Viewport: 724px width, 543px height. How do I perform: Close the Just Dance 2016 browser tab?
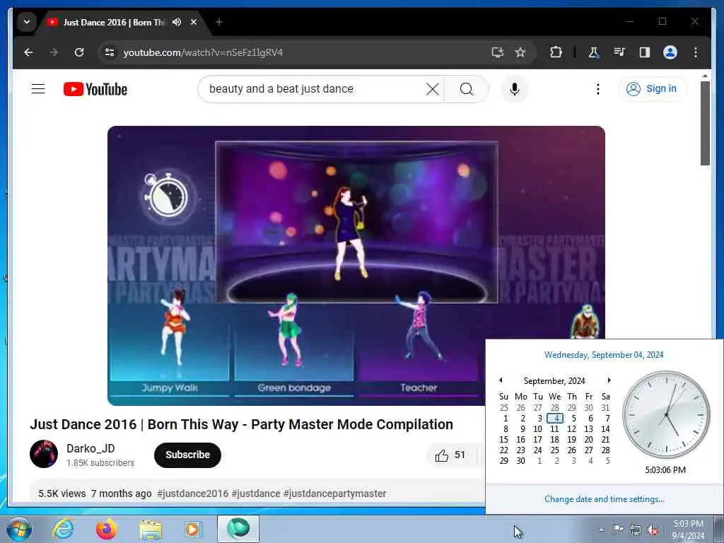coord(194,22)
